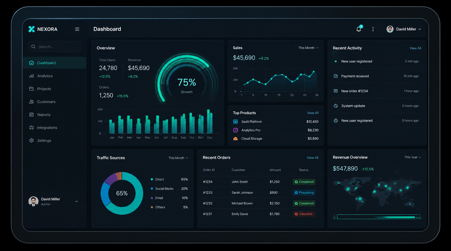Click the New order #1234 activity icon
451x251 pixels.
pos(336,91)
